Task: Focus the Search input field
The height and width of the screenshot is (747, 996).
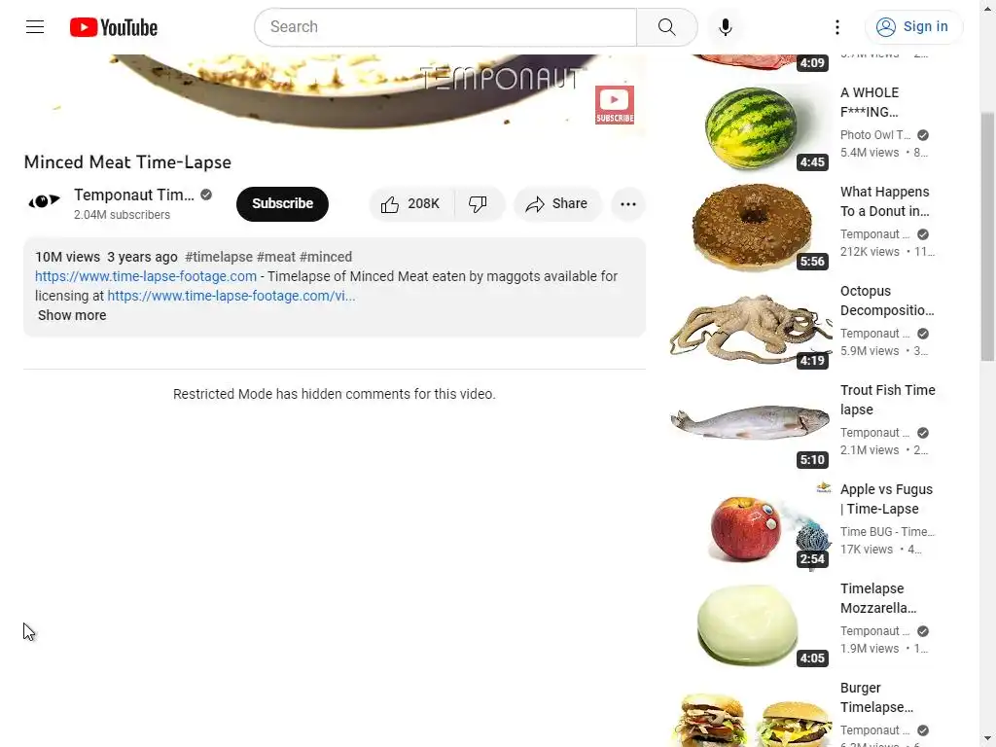Action: pos(445,27)
